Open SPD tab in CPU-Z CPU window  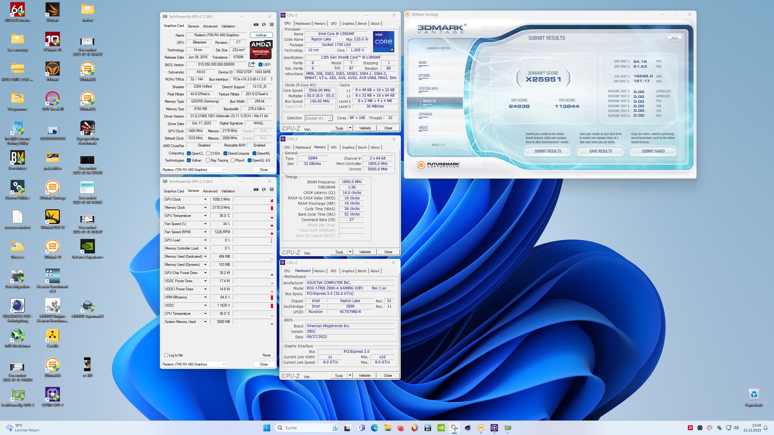click(333, 24)
